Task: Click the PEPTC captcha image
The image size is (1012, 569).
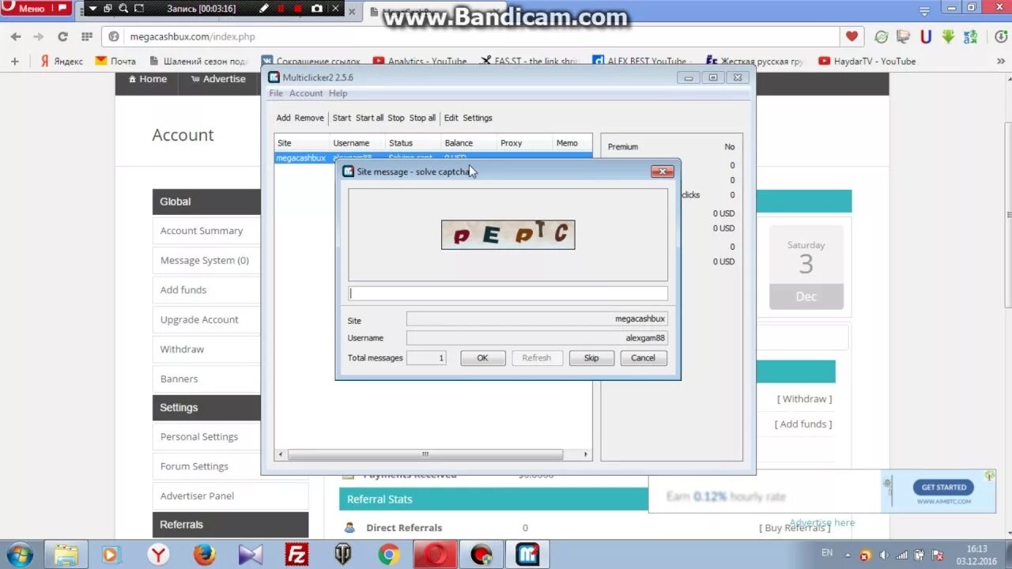Action: [x=508, y=235]
